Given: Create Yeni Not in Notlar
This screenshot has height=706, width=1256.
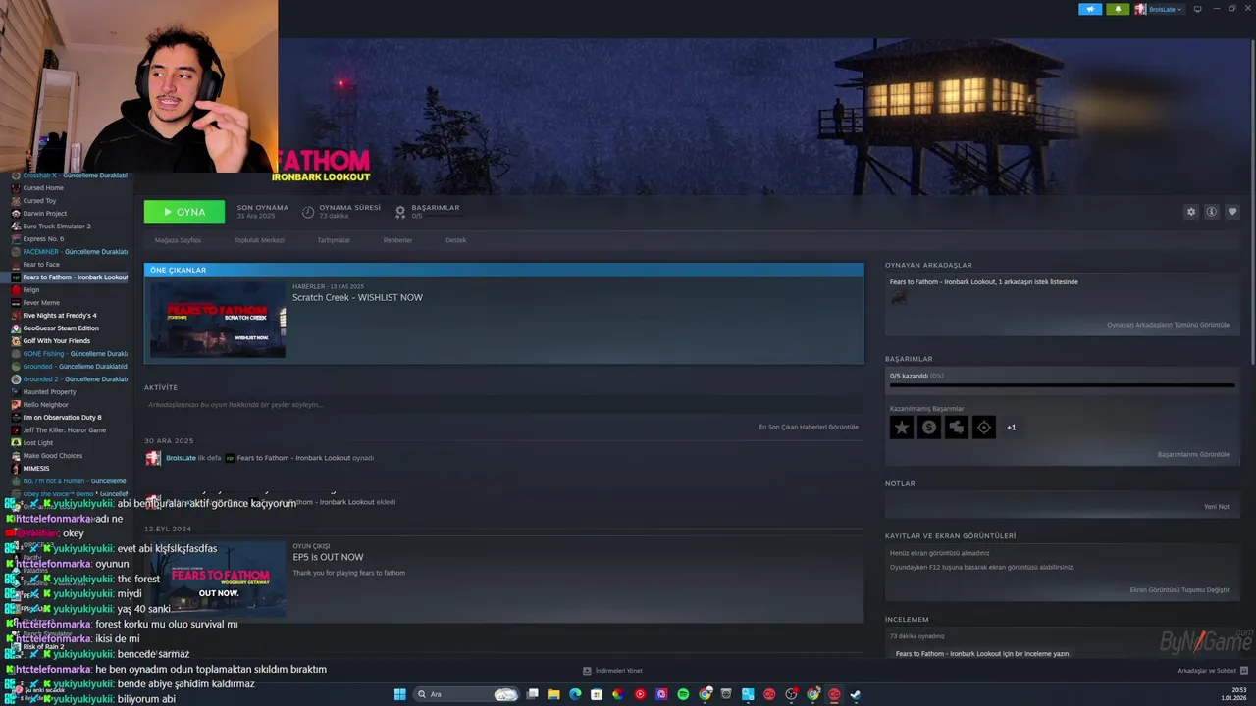Looking at the screenshot, I should point(1217,506).
